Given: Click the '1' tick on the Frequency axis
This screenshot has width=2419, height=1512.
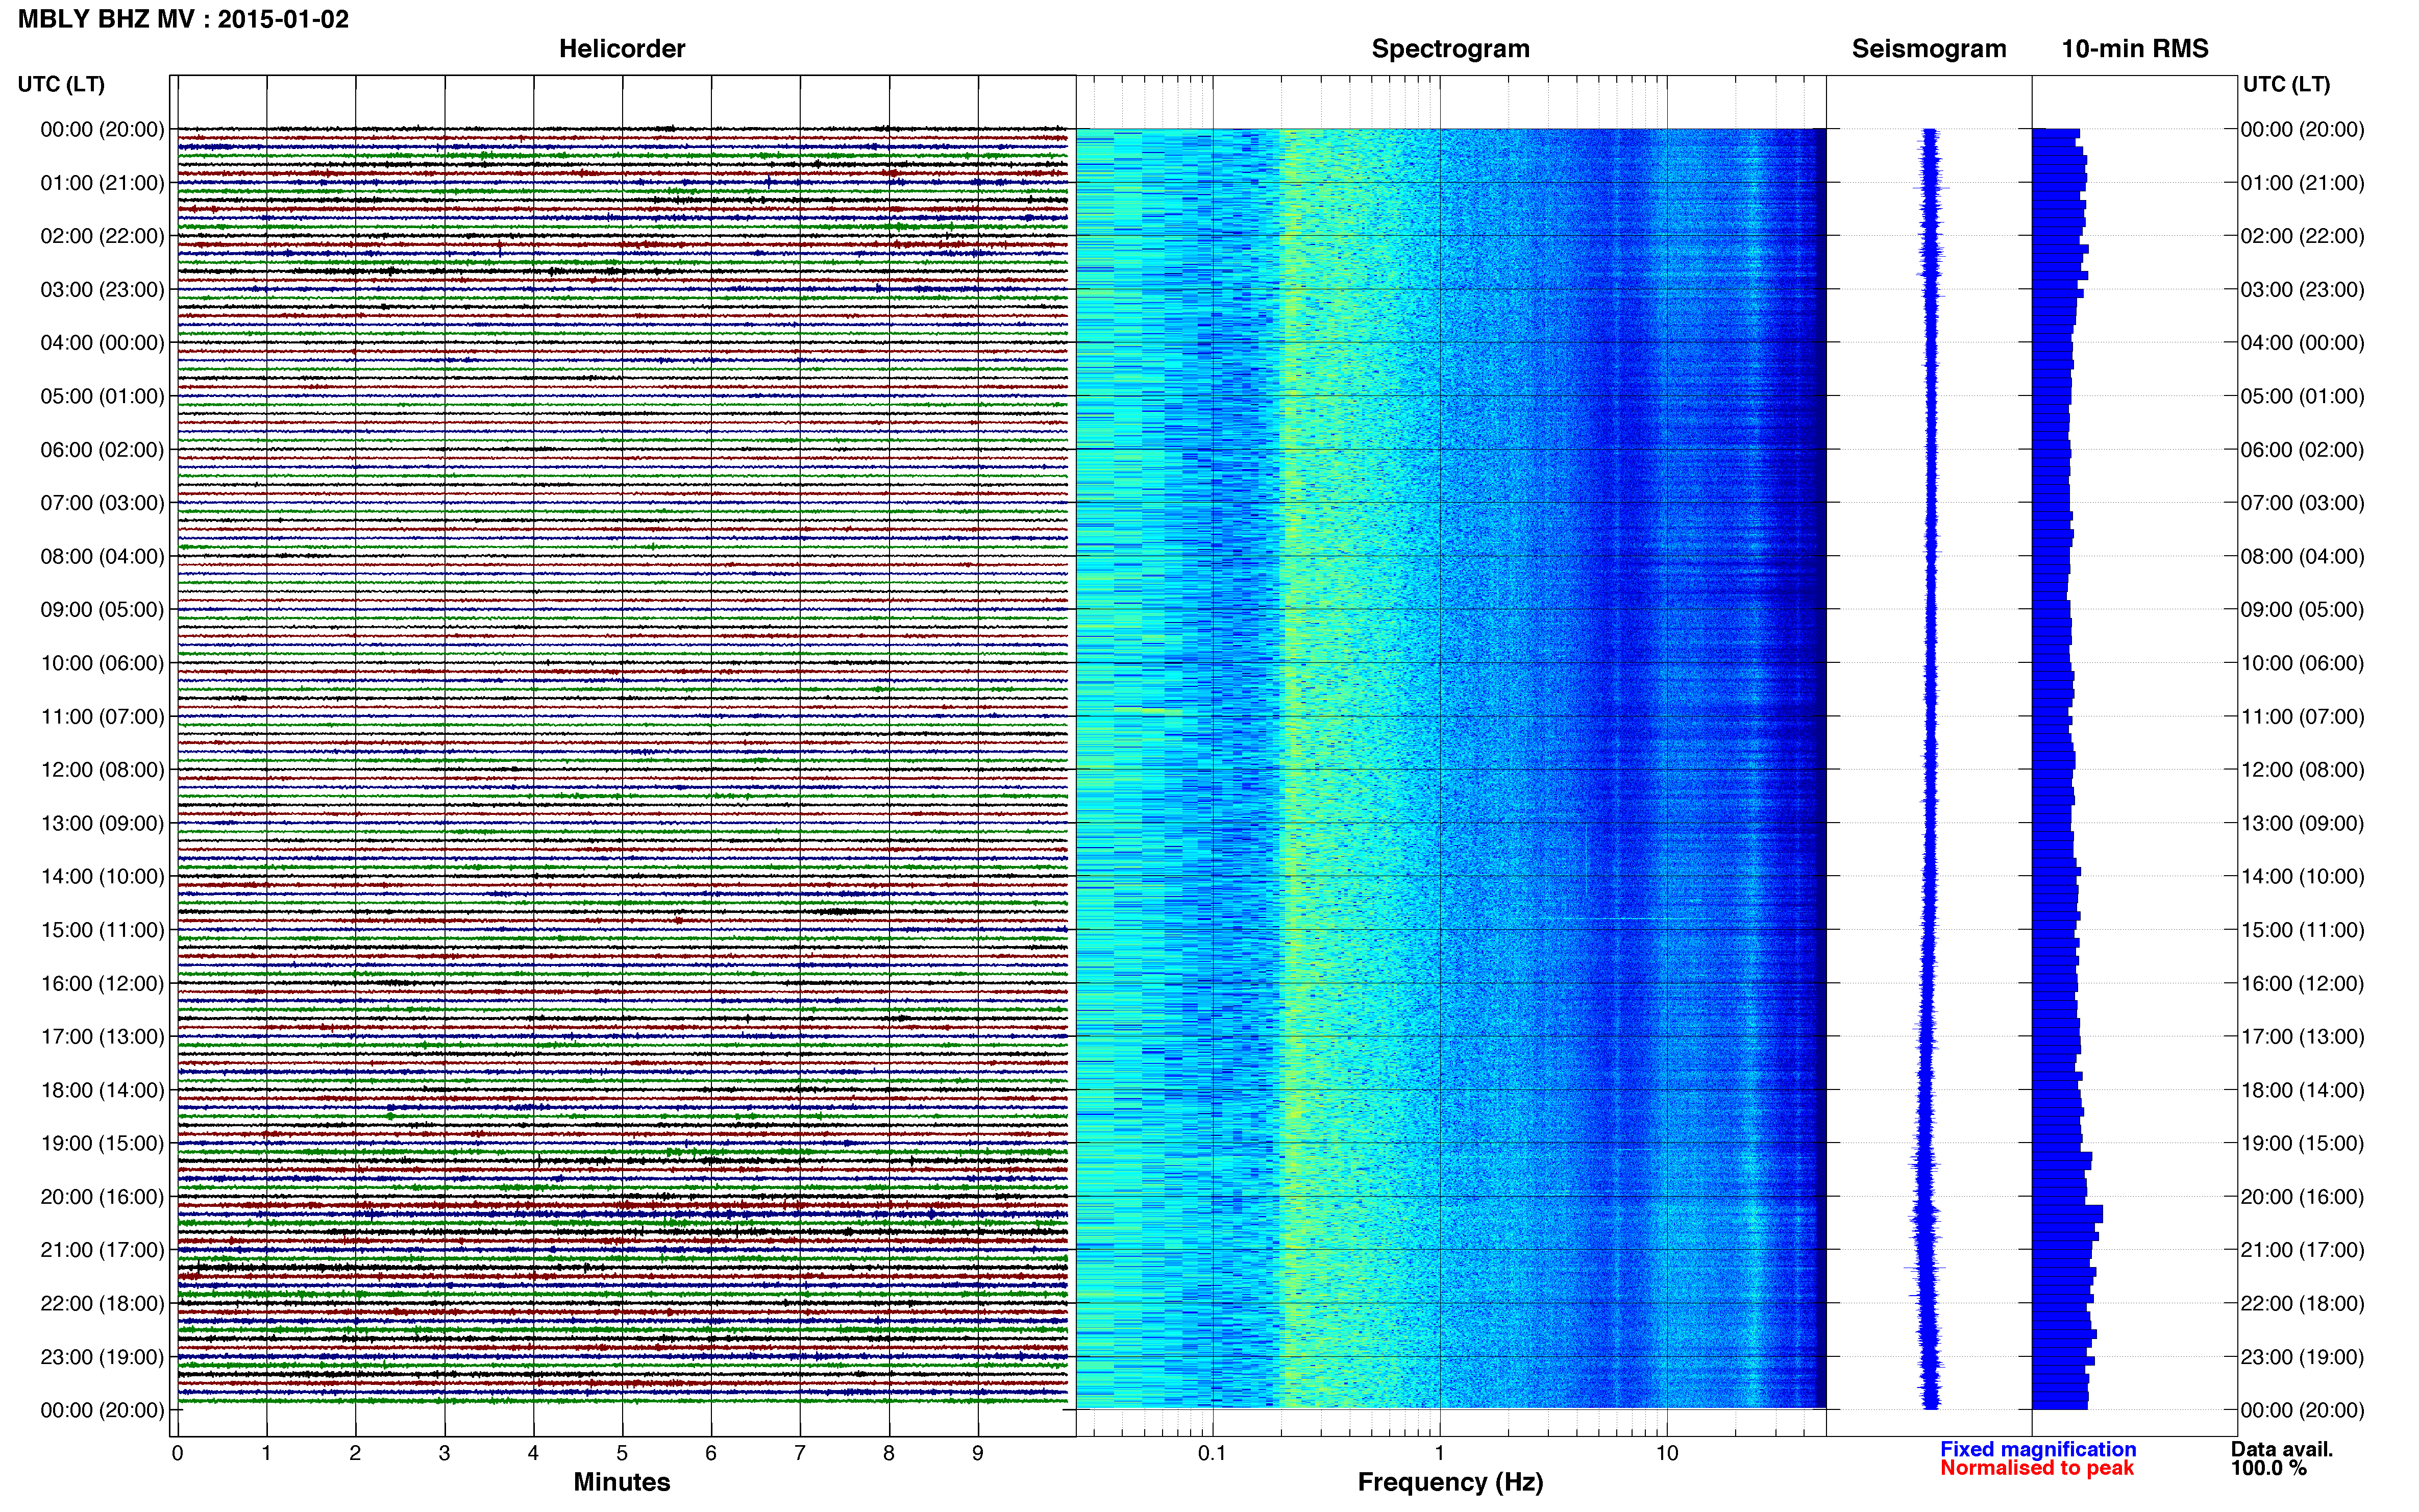Looking at the screenshot, I should point(1440,1453).
